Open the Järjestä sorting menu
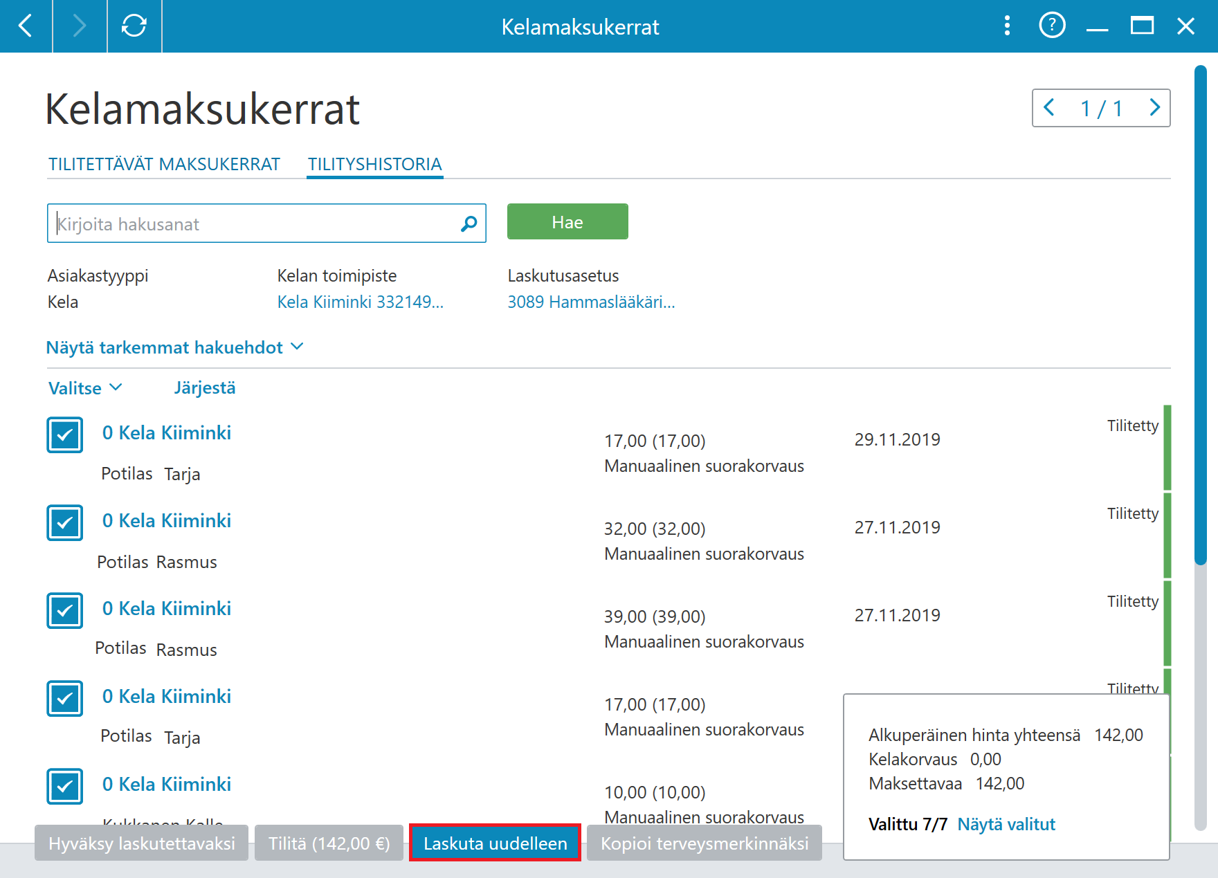 [x=205, y=388]
